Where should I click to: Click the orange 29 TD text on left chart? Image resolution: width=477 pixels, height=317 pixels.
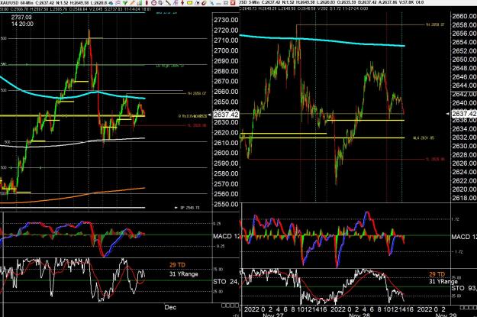(x=177, y=265)
